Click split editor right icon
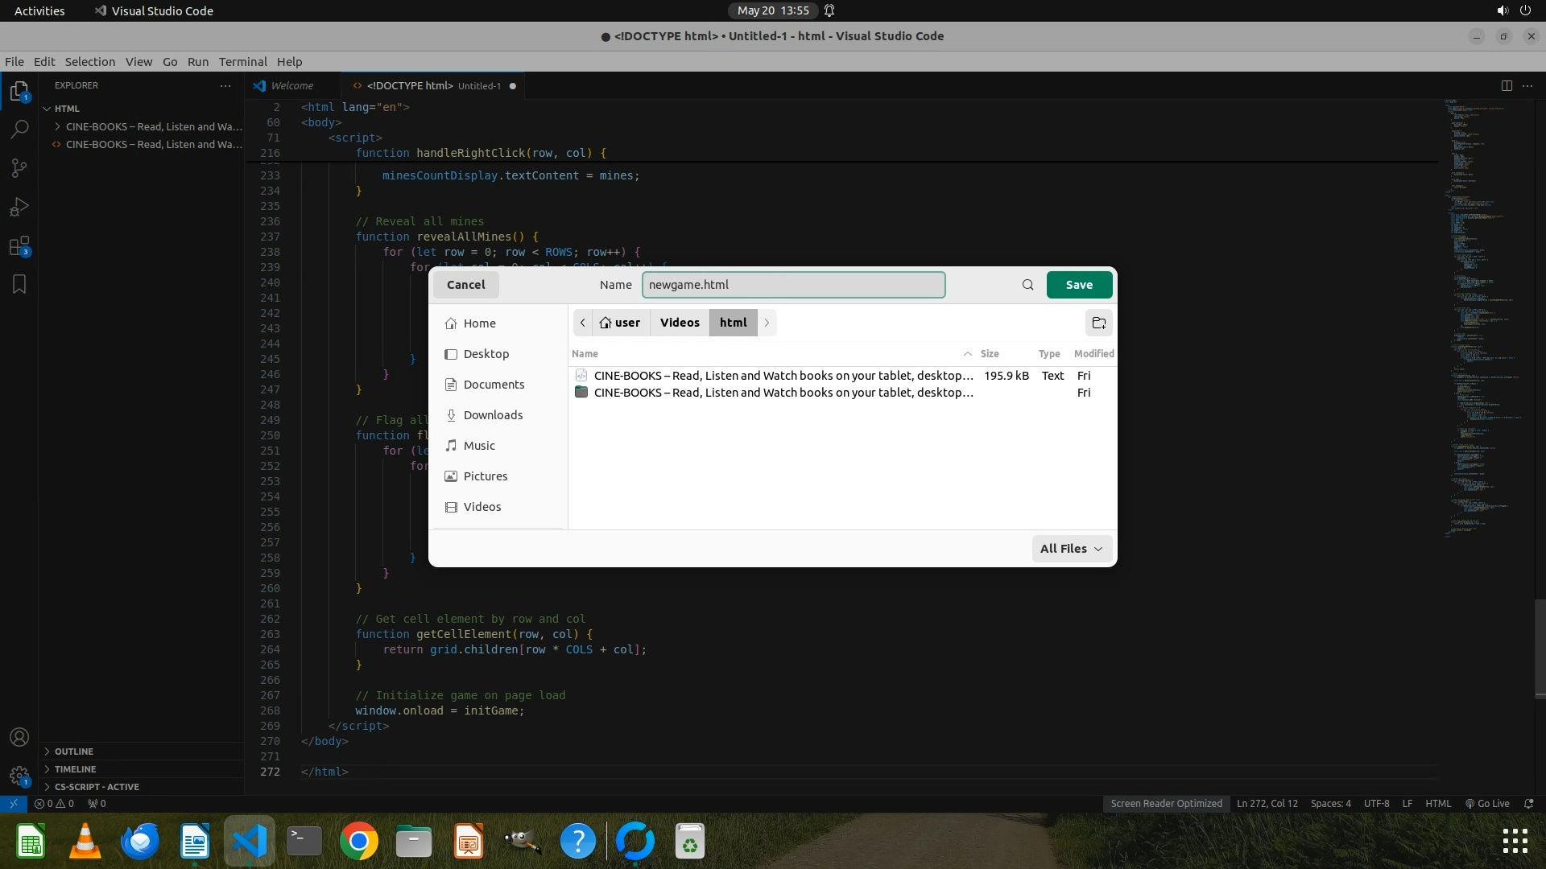The width and height of the screenshot is (1546, 869). tap(1507, 85)
